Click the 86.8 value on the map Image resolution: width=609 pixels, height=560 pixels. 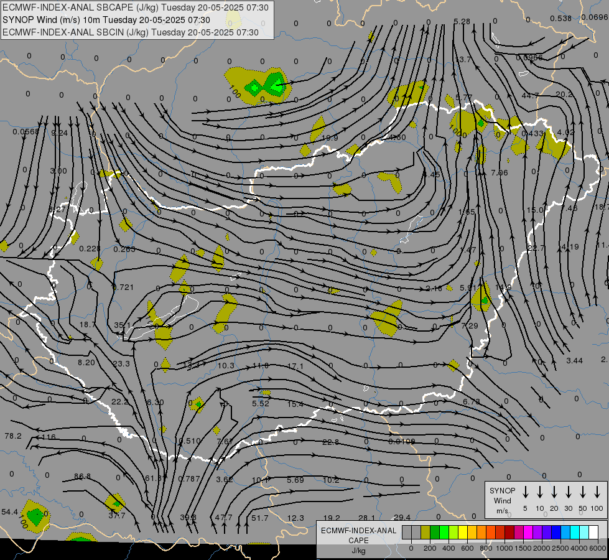[82, 476]
